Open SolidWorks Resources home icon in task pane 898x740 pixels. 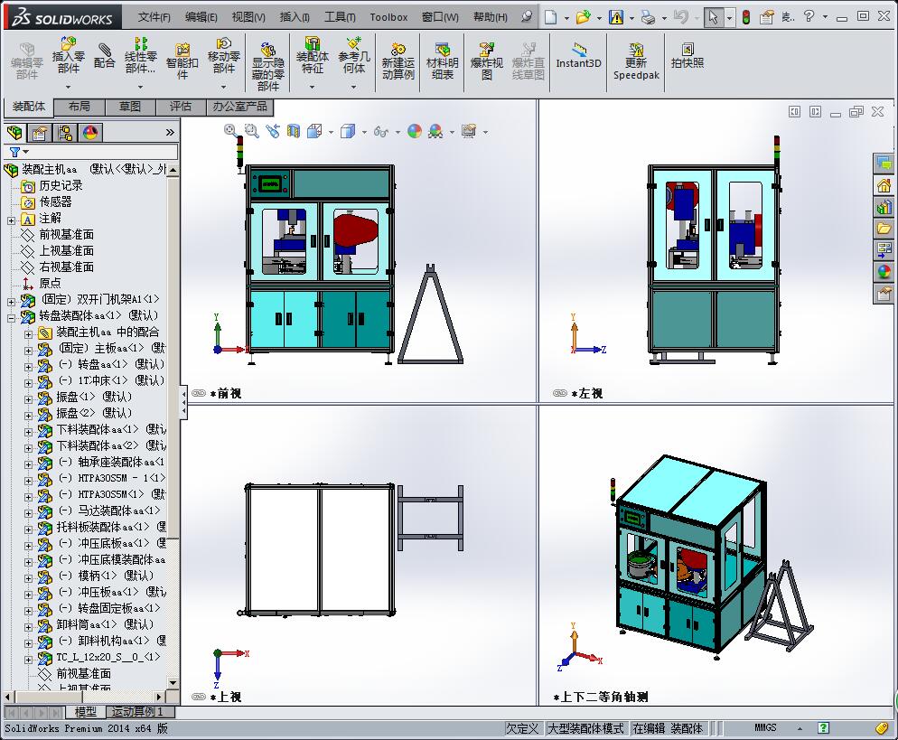(884, 185)
